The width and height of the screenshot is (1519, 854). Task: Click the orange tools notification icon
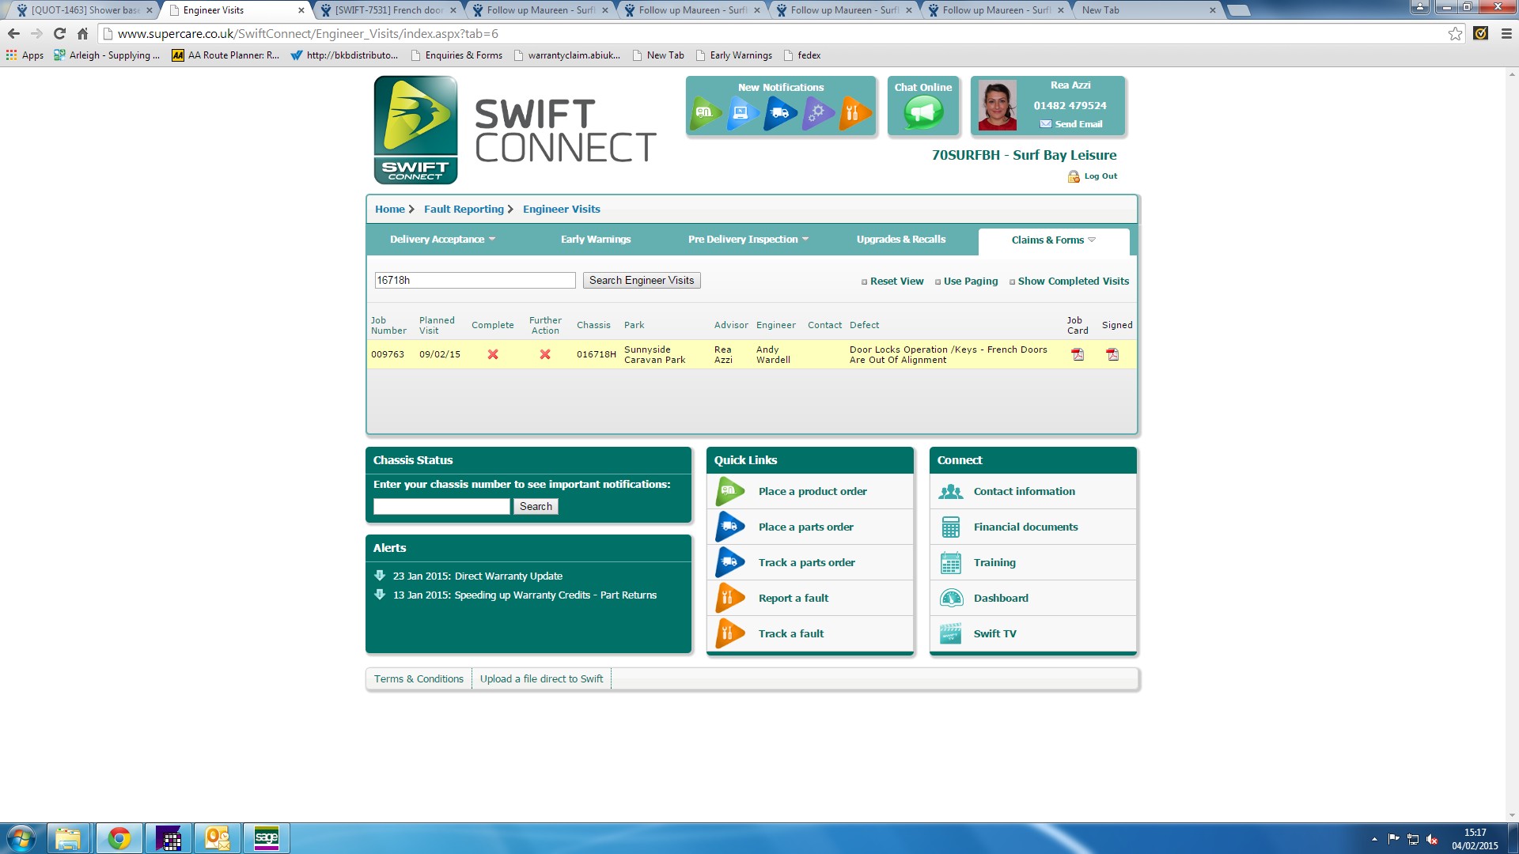point(853,112)
